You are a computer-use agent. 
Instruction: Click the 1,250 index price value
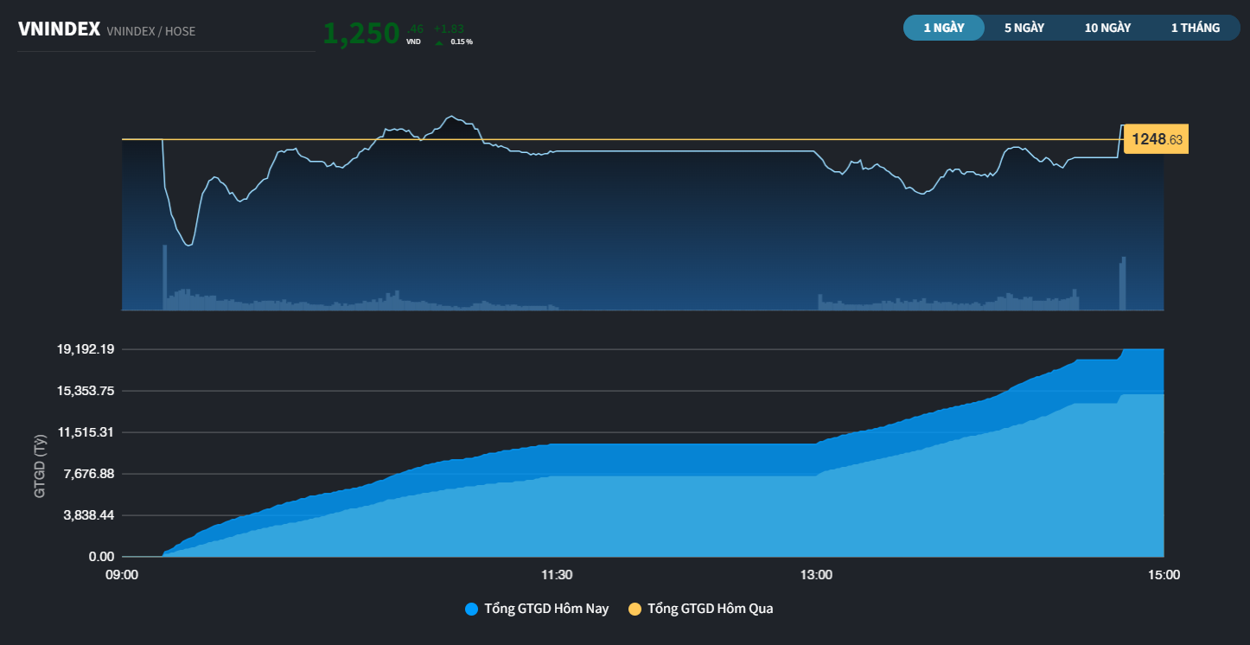click(361, 33)
